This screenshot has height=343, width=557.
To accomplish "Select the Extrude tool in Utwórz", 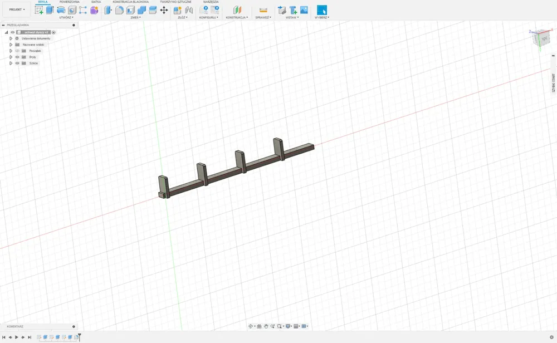I will (50, 10).
